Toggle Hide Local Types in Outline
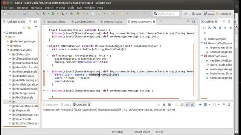The width and height of the screenshot is (241, 135). 230,28
